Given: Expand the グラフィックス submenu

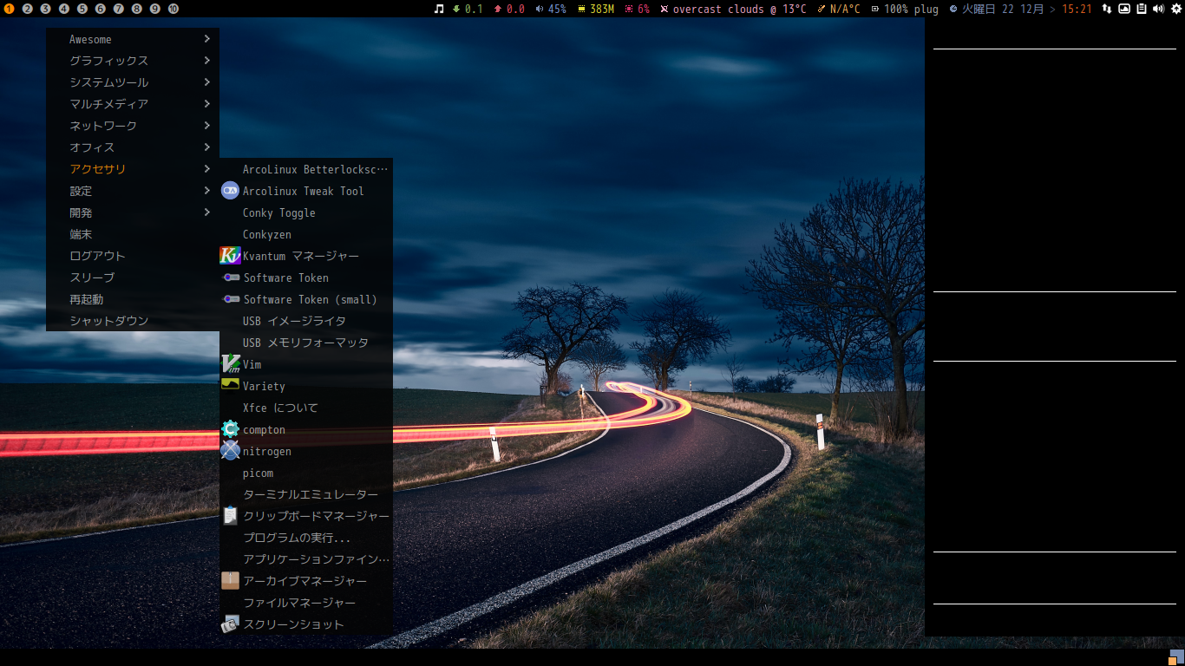Looking at the screenshot, I should click(133, 61).
